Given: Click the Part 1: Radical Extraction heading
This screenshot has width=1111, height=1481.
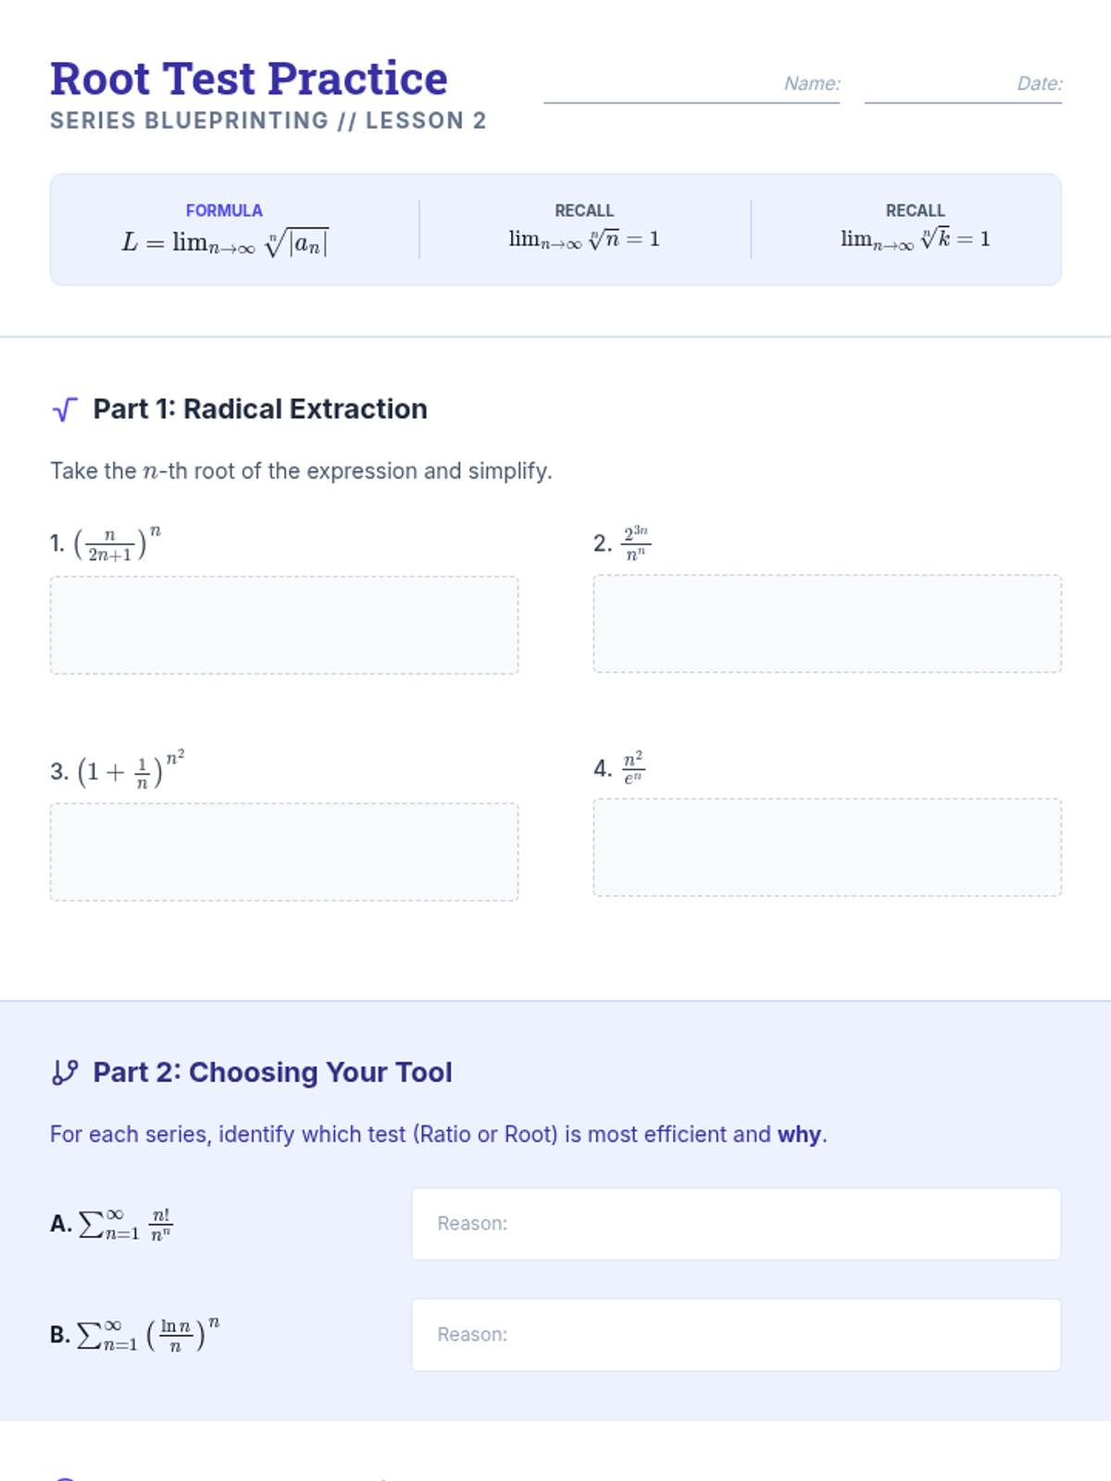Looking at the screenshot, I should pyautogui.click(x=259, y=409).
